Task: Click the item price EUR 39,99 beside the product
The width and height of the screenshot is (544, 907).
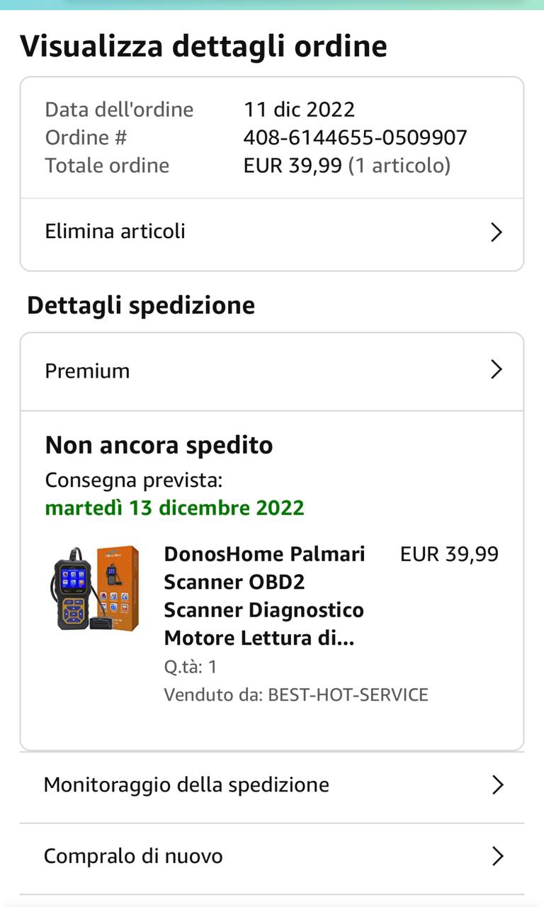Action: [x=449, y=554]
